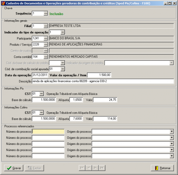Expand Indicador da origem do crédito dropdown
178x175 pixels.
(x=172, y=63)
